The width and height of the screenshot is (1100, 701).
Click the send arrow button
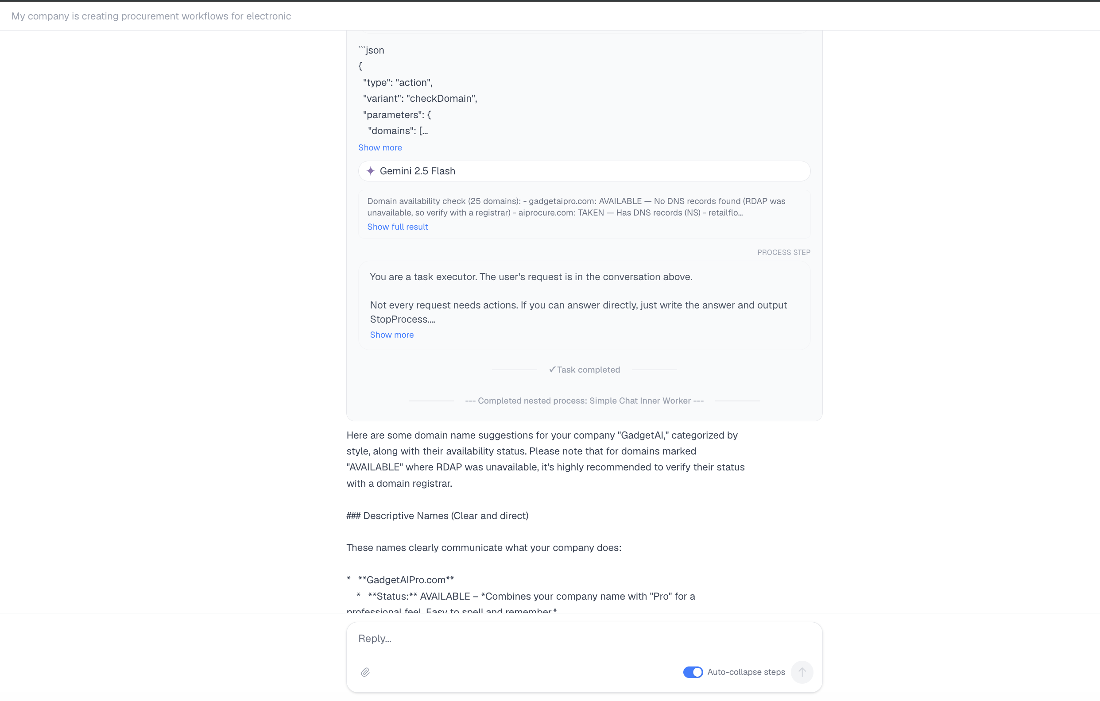pos(802,672)
